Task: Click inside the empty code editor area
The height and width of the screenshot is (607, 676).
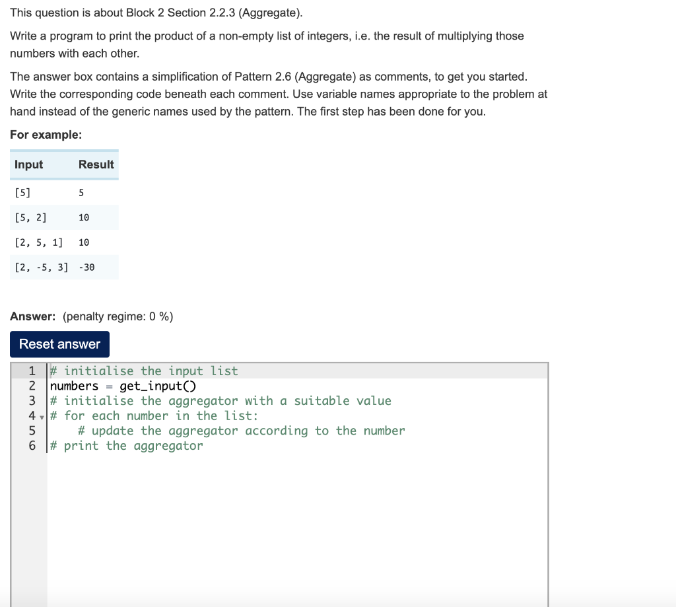Action: coord(264,515)
